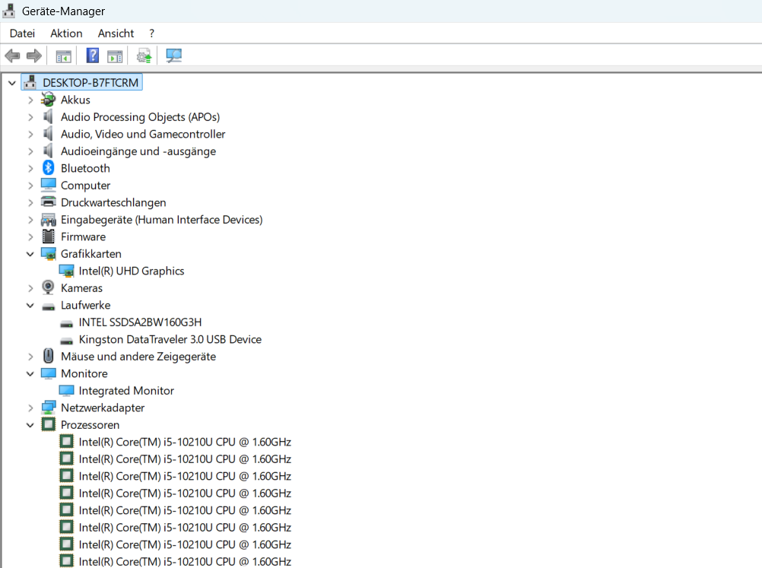Expand Audio, Video und Gamecontroller
The width and height of the screenshot is (762, 568).
click(x=30, y=134)
